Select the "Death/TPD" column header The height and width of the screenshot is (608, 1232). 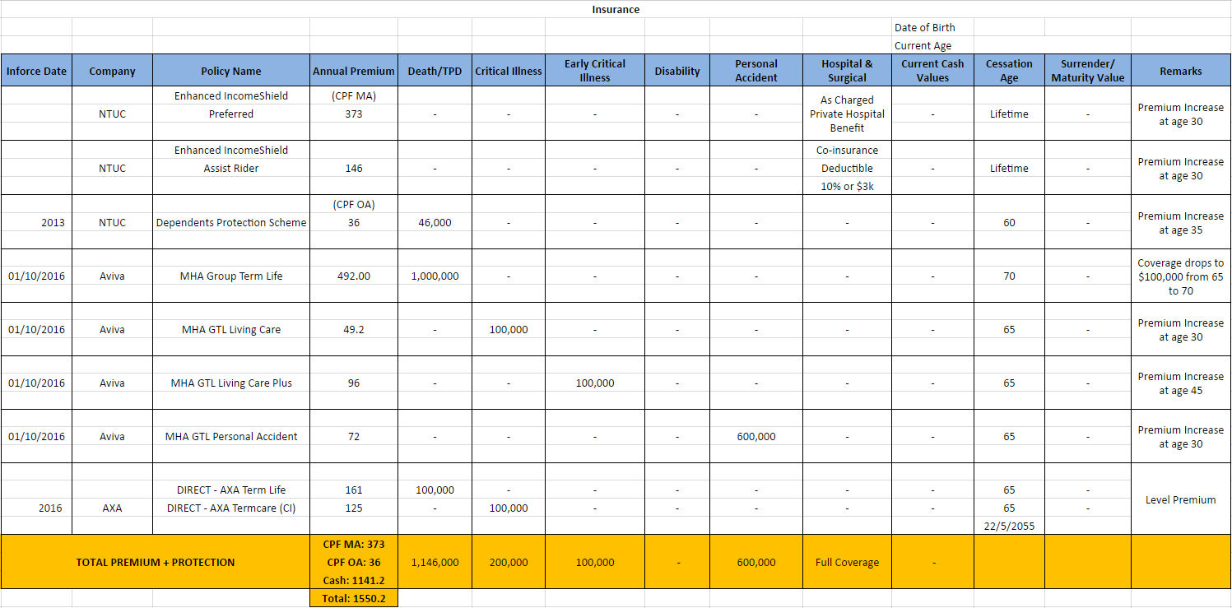point(435,71)
